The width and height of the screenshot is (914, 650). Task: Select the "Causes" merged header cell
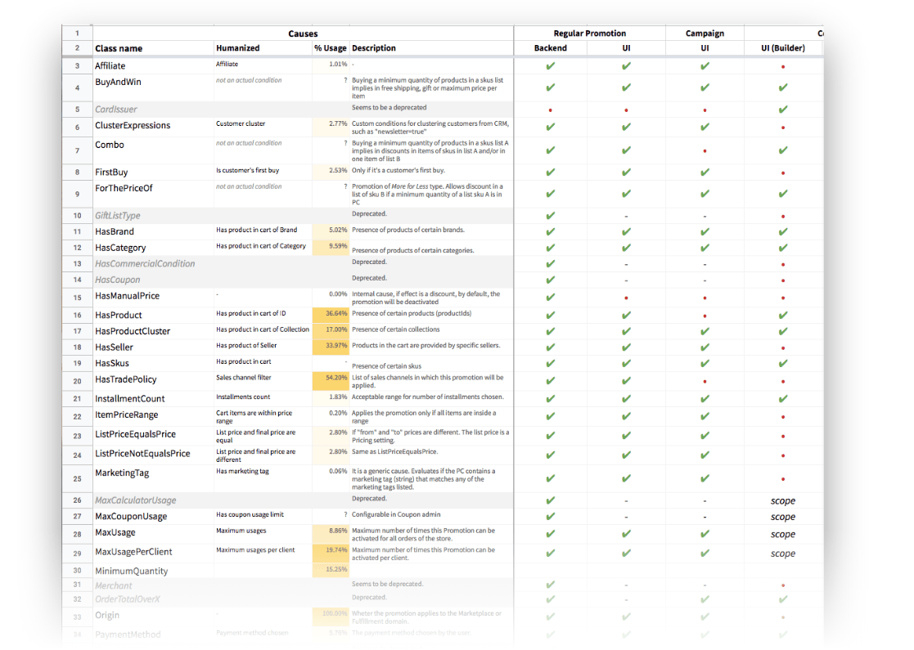tap(303, 34)
